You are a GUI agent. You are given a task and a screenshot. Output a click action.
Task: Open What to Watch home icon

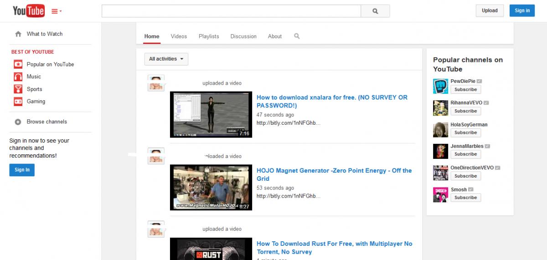18,34
